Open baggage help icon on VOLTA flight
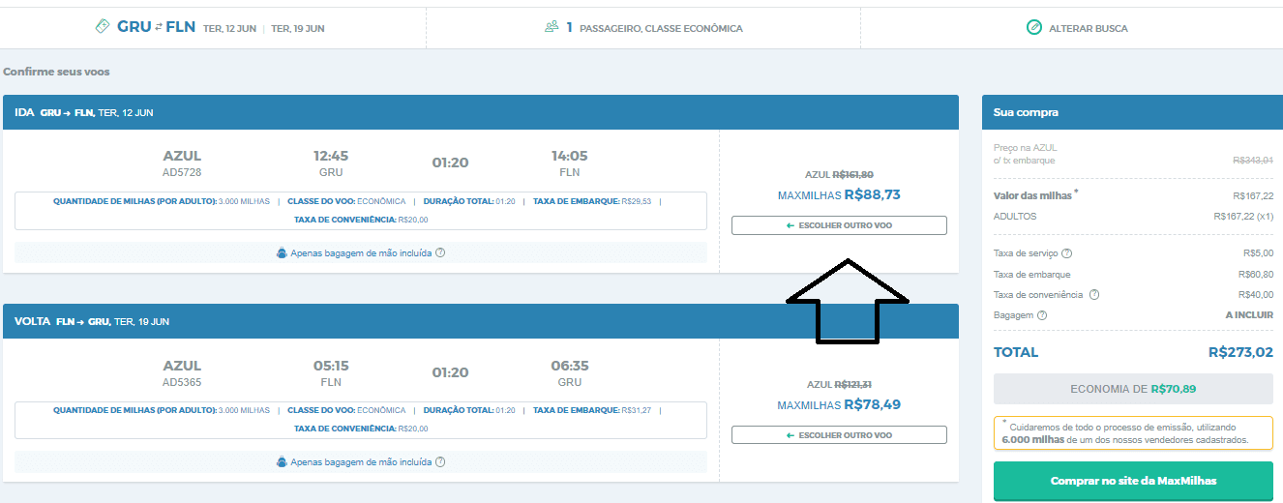Image resolution: width=1283 pixels, height=503 pixels. (x=440, y=462)
